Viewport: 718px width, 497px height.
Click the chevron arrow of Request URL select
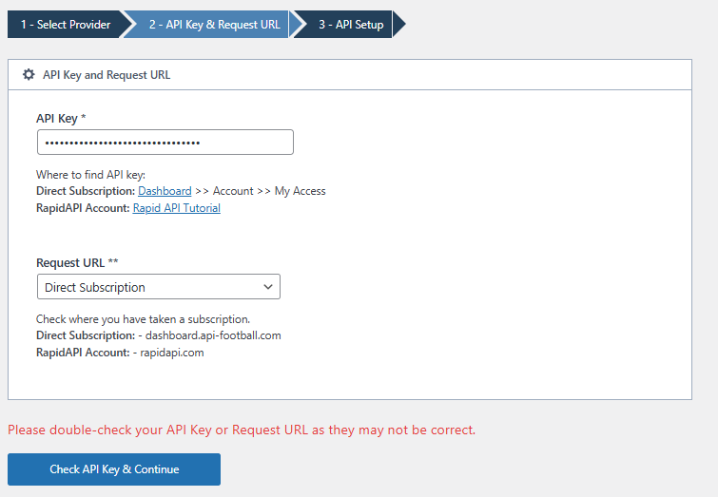[267, 287]
